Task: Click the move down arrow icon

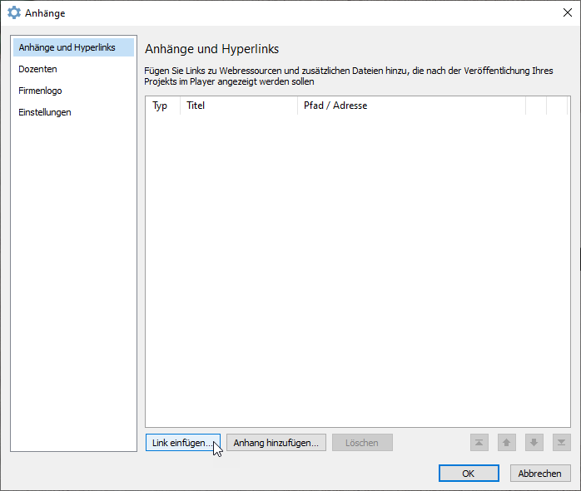Action: [534, 443]
